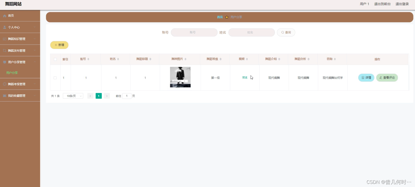The width and height of the screenshot is (415, 187).
Task: Sort by 舞种图片 column arrows
Action: pyautogui.click(x=185, y=59)
